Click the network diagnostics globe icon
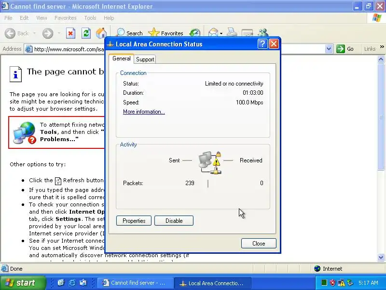Image resolution: width=386 pixels, height=290 pixels. point(25,132)
